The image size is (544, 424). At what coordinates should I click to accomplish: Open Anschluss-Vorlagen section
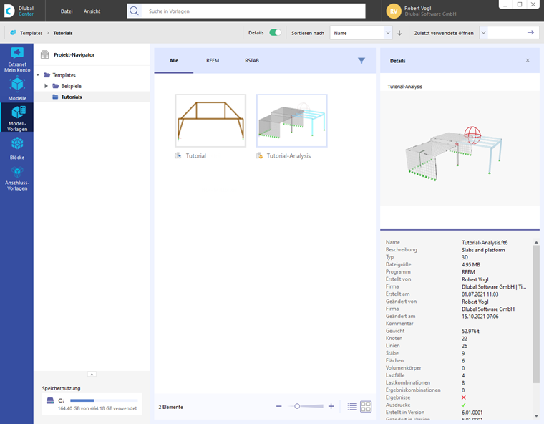coord(17,179)
